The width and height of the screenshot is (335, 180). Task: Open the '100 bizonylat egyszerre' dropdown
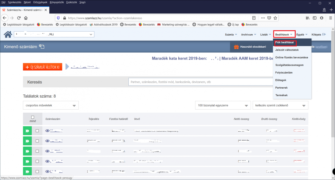pos(223,105)
